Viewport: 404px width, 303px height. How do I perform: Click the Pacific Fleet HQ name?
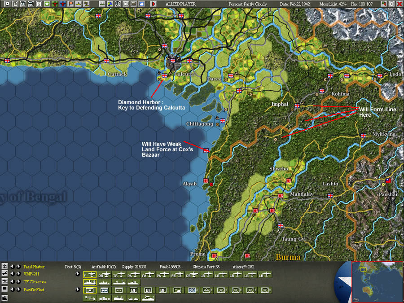[x=34, y=290]
